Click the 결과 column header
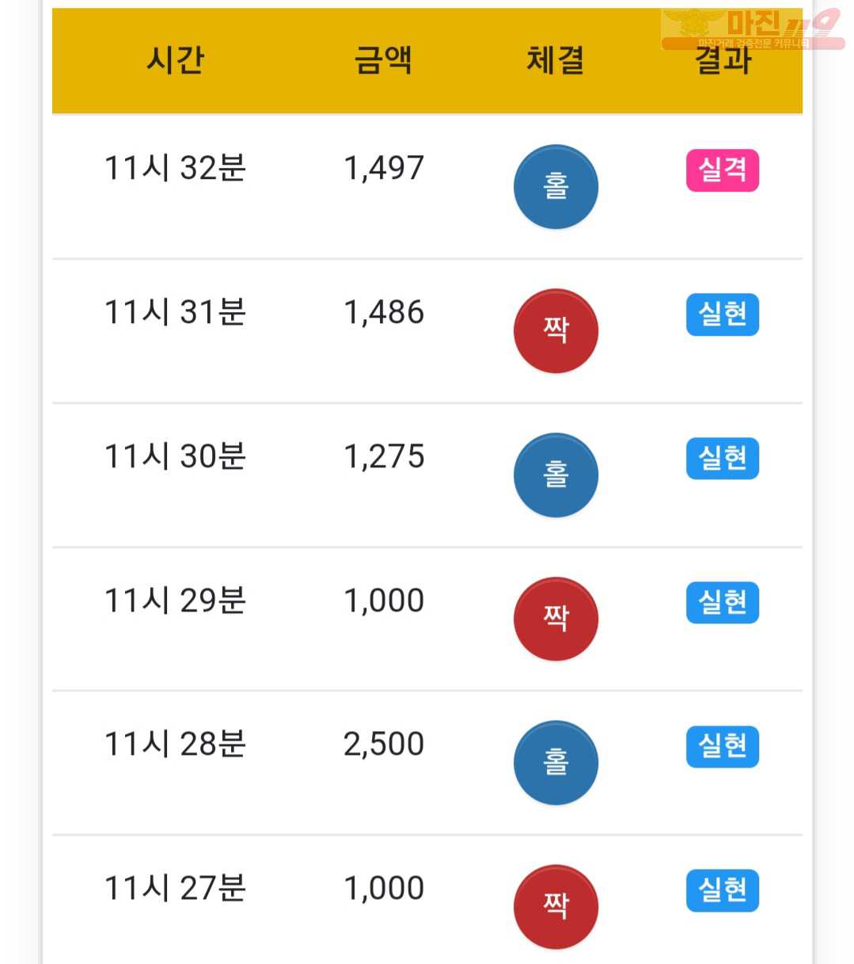The height and width of the screenshot is (964, 854). [x=723, y=60]
